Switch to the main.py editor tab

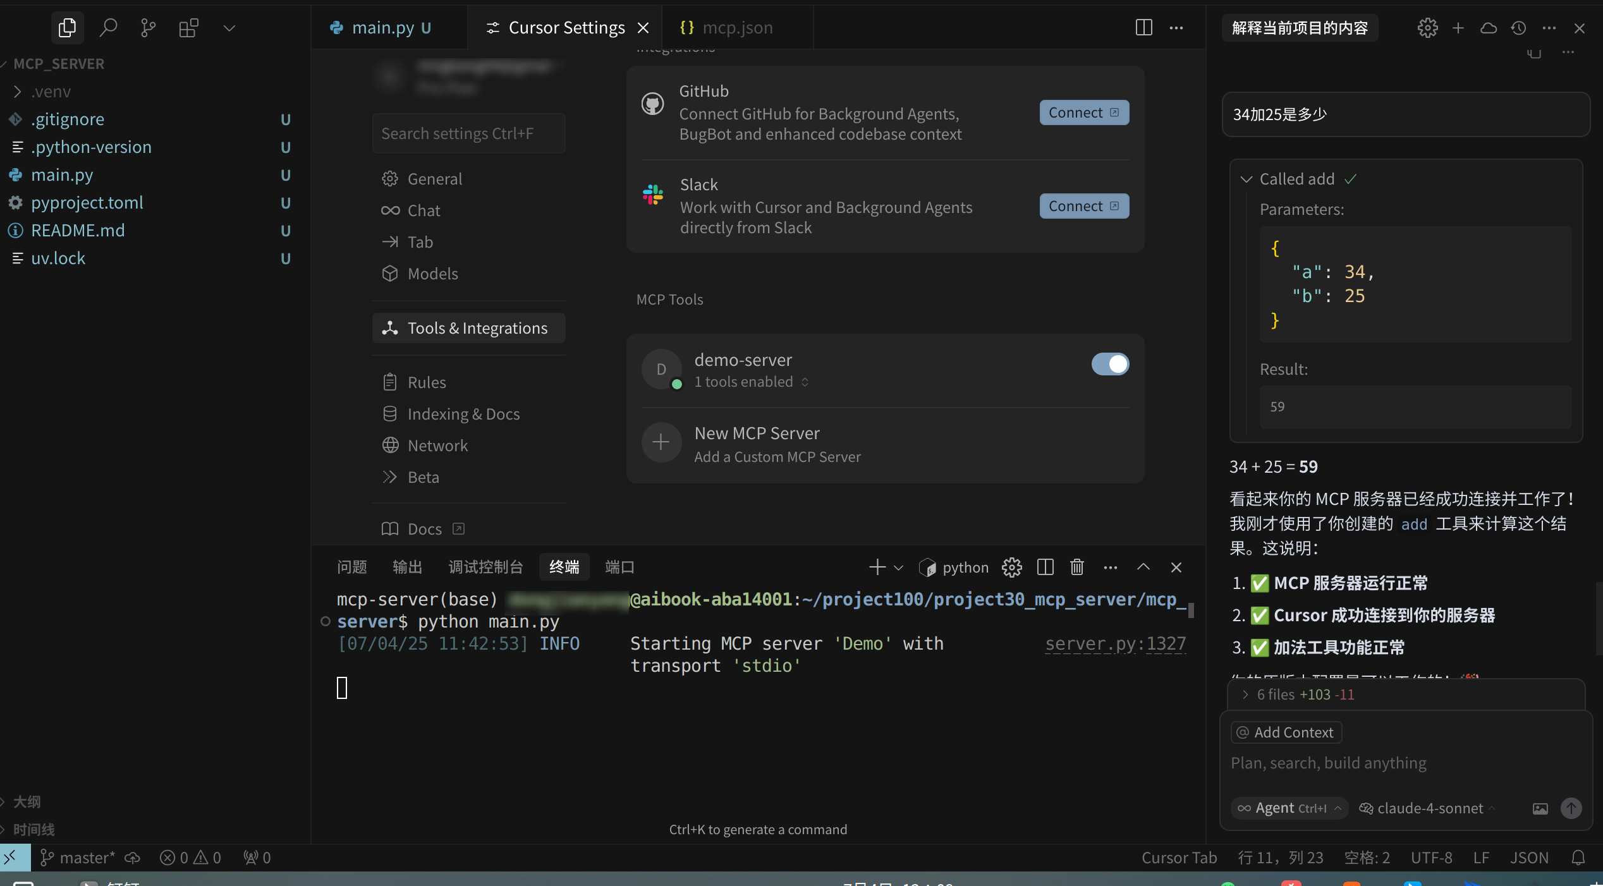click(x=382, y=28)
